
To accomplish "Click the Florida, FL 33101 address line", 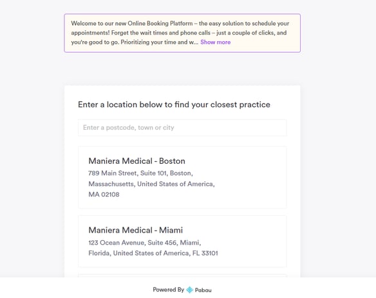I will tap(153, 253).
